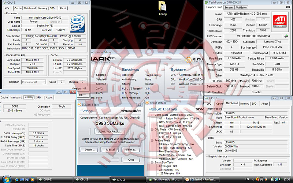Open Mainboard tab in DDR2 memory CPU-Z window
This screenshot has width=293, height=183.
click(16, 97)
